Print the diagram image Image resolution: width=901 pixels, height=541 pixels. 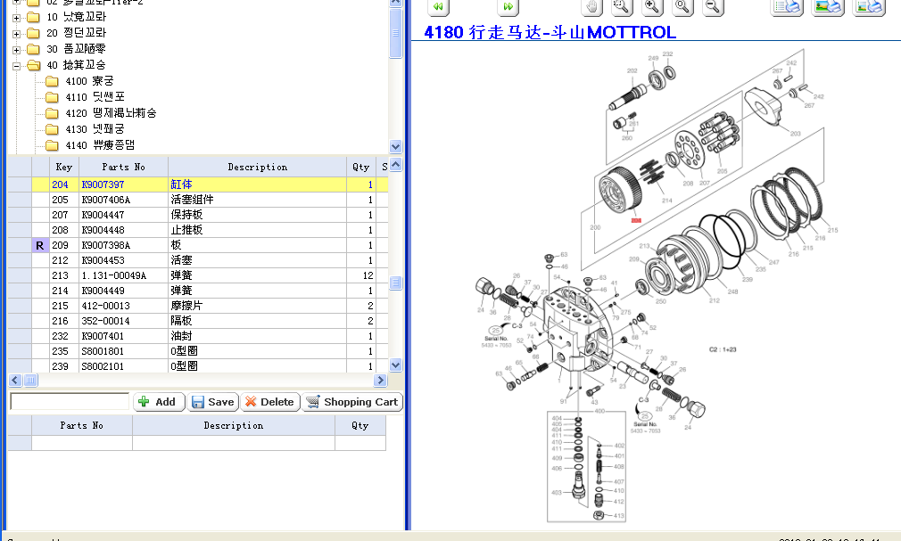[828, 7]
